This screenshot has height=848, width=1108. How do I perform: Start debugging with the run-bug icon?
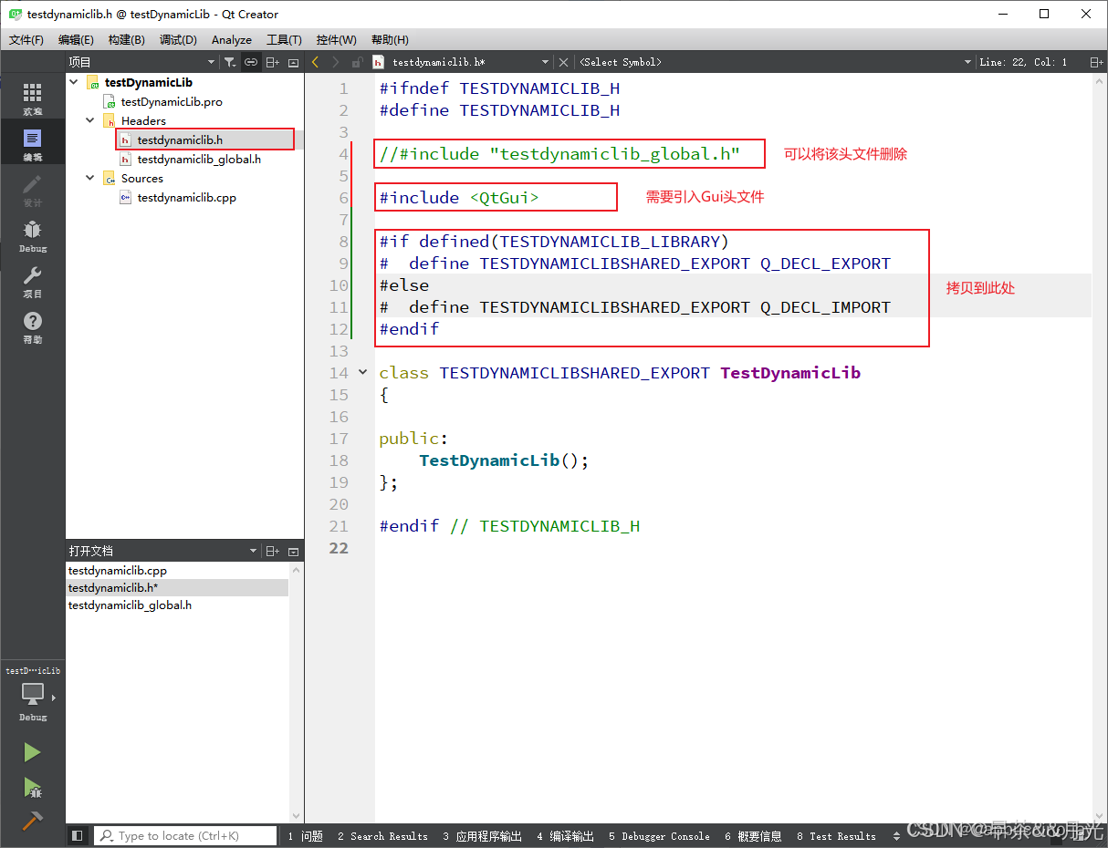click(32, 787)
